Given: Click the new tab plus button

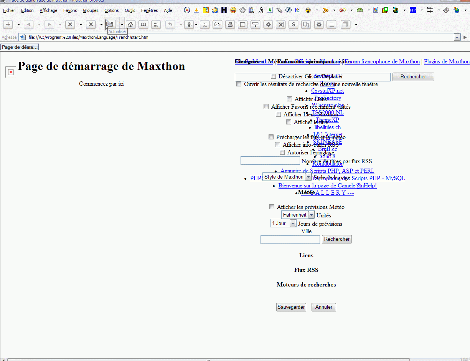Looking at the screenshot, I should 8,25.
